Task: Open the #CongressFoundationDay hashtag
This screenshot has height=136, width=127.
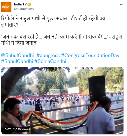Action: [90, 55]
